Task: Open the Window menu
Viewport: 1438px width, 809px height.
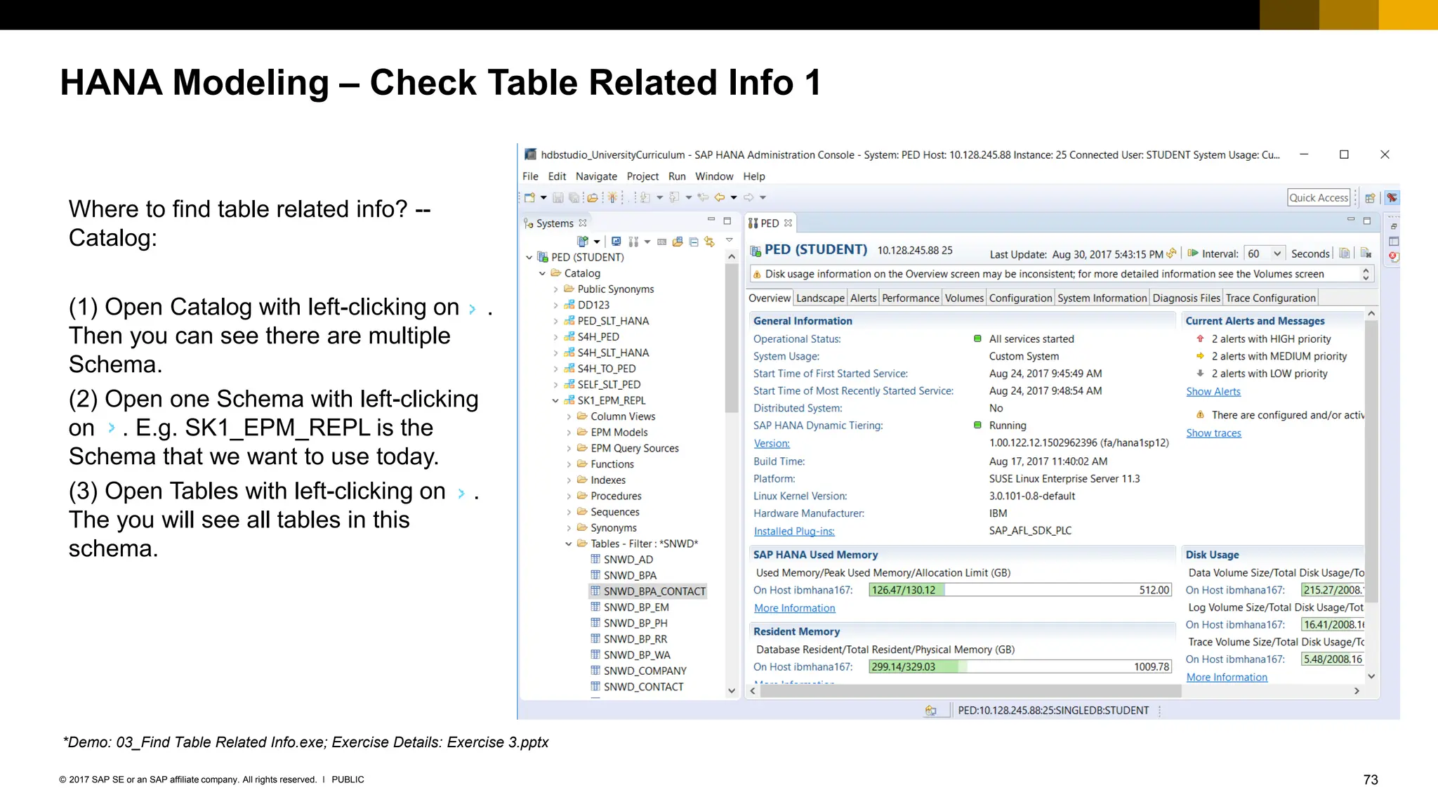Action: pyautogui.click(x=714, y=176)
